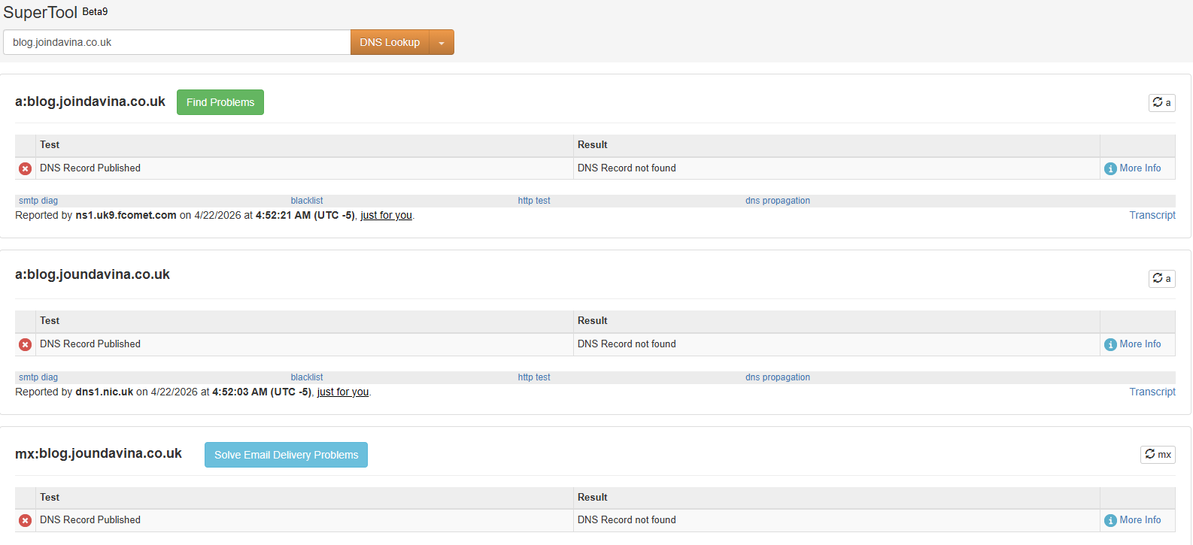Image resolution: width=1193 pixels, height=545 pixels.
Task: Click red error icon in mx result row
Action: [x=26, y=520]
